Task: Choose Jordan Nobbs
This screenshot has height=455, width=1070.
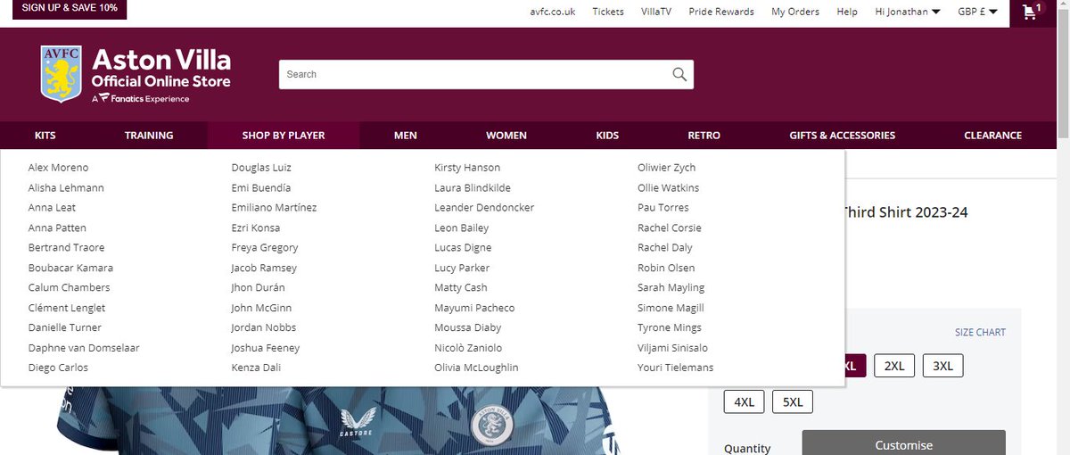Action: (x=264, y=327)
